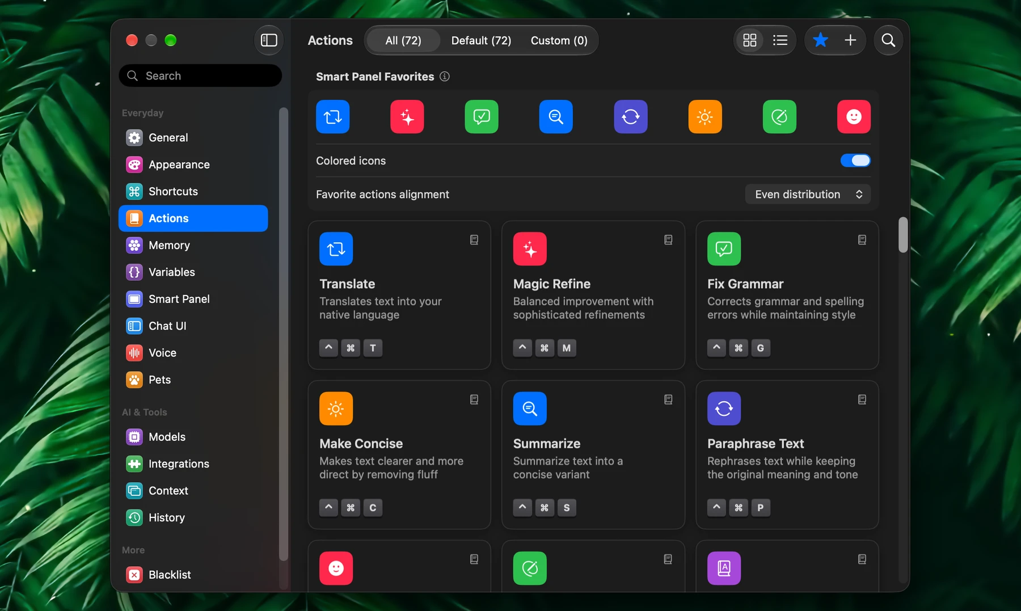Click the sidebar vertical scrollbar
Image resolution: width=1021 pixels, height=611 pixels.
point(283,334)
